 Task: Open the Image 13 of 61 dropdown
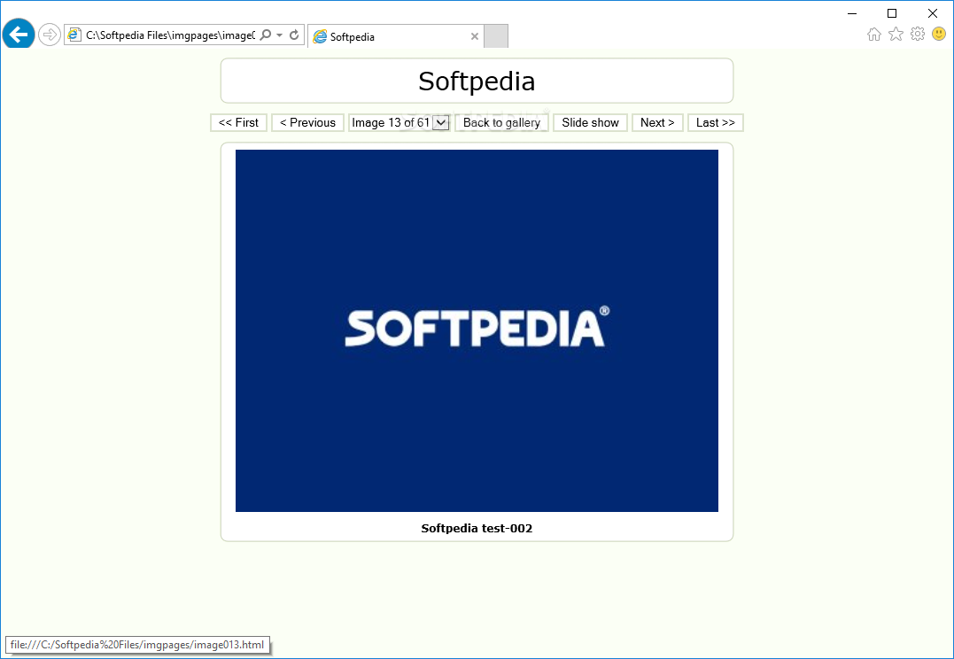click(x=399, y=122)
